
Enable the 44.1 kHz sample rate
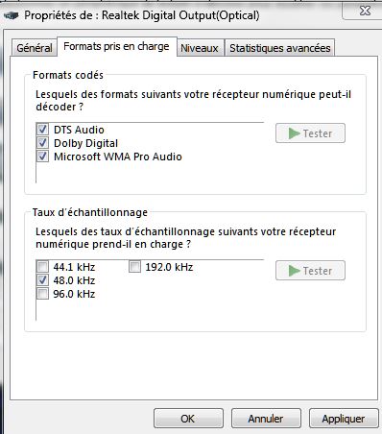(42, 267)
